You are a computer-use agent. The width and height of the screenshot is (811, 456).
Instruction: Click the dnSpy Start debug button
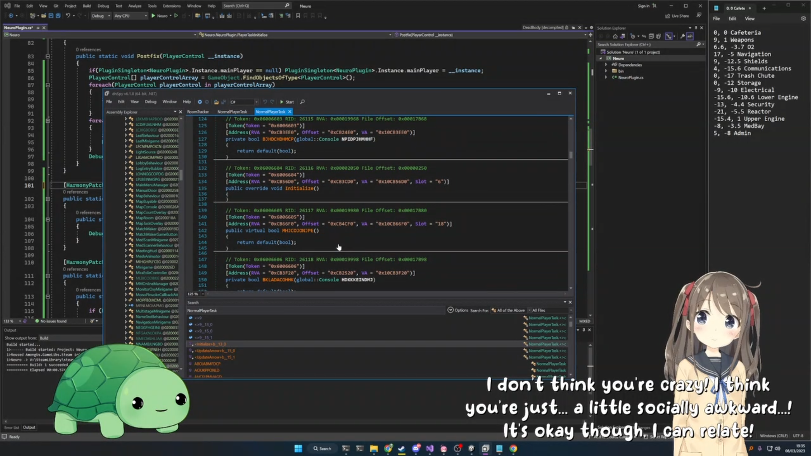286,102
